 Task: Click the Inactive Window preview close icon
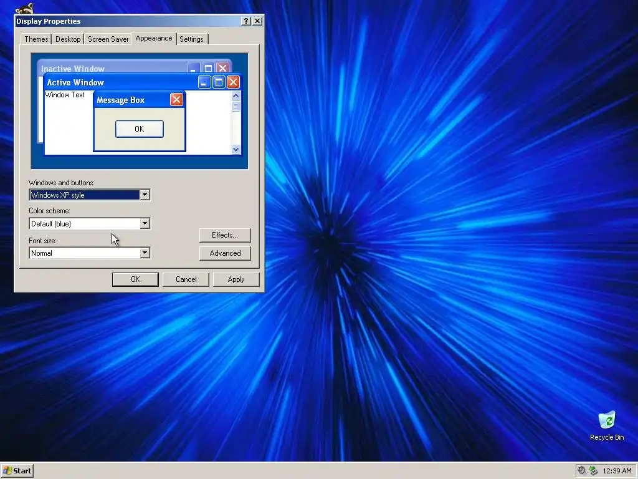(x=222, y=68)
